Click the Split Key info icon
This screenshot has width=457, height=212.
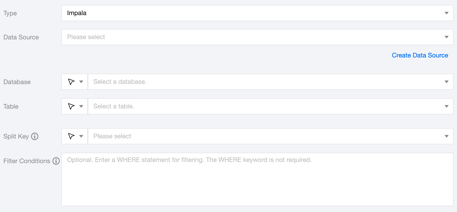[x=35, y=136]
